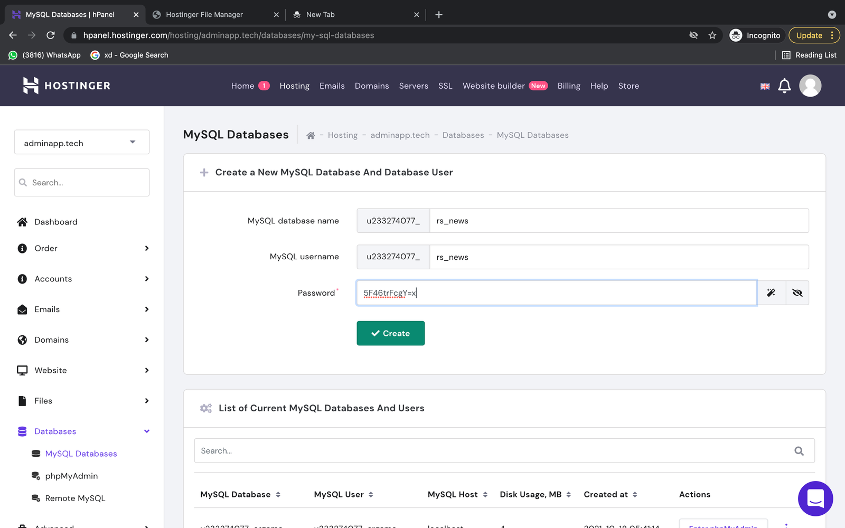This screenshot has width=845, height=528.
Task: Click breadcrumb home icon
Action: [x=311, y=136]
